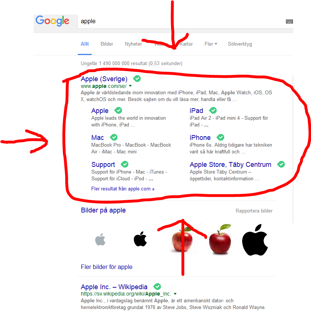Click the large black Apple logo thumbnail
This screenshot has width=311, height=315.
click(255, 240)
